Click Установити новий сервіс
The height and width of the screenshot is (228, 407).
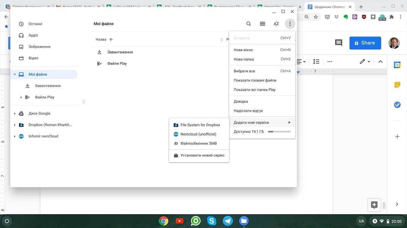pyautogui.click(x=202, y=155)
